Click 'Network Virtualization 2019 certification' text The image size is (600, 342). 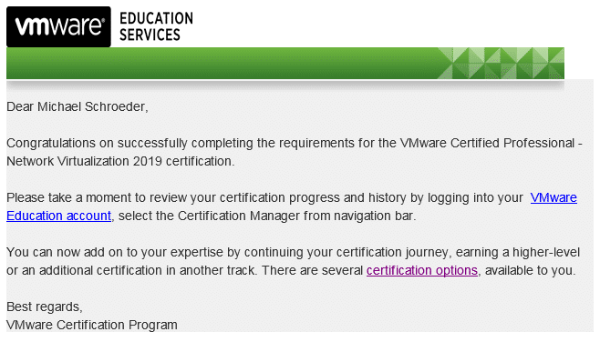[120, 161]
